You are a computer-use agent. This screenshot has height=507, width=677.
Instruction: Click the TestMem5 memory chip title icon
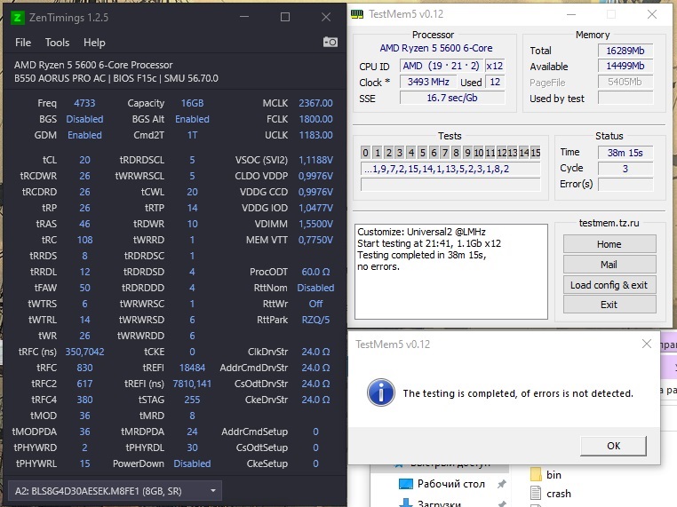click(x=357, y=14)
